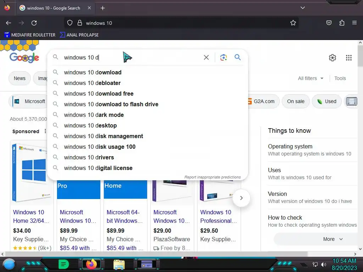Viewport: 363px width, 272px height.
Task: Click the site security padlock icon
Action: pyautogui.click(x=80, y=23)
